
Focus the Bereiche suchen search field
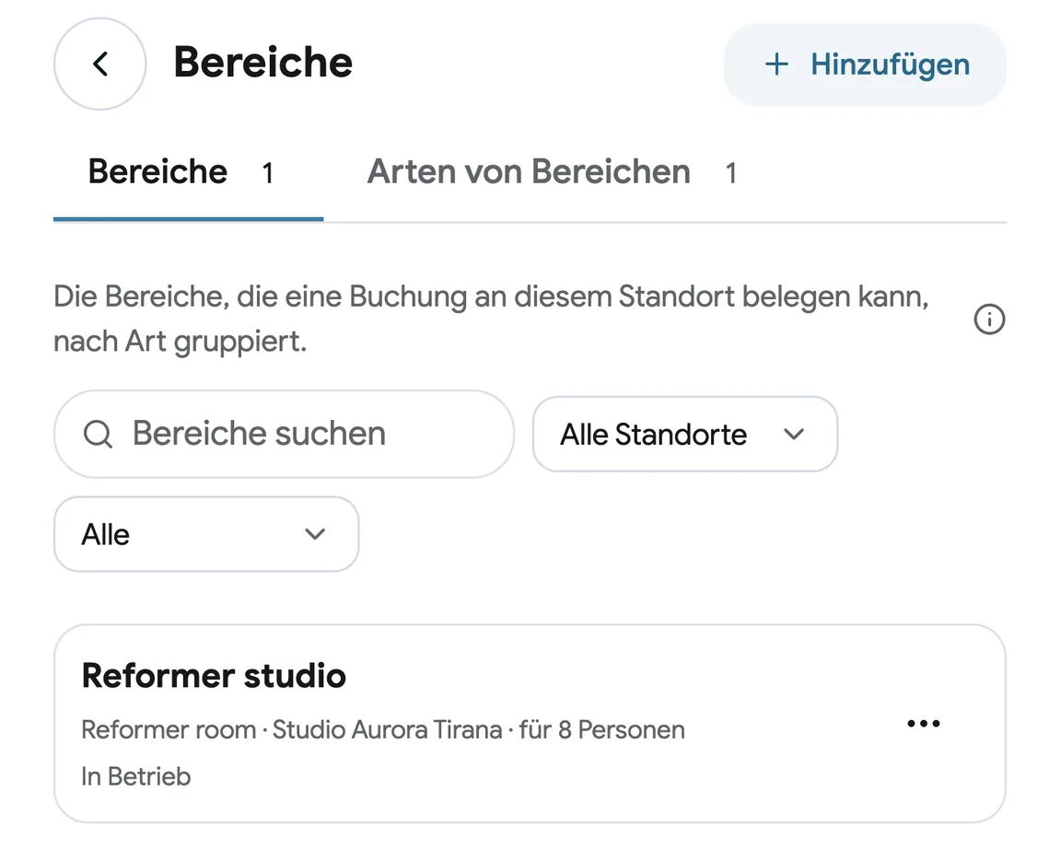[285, 434]
